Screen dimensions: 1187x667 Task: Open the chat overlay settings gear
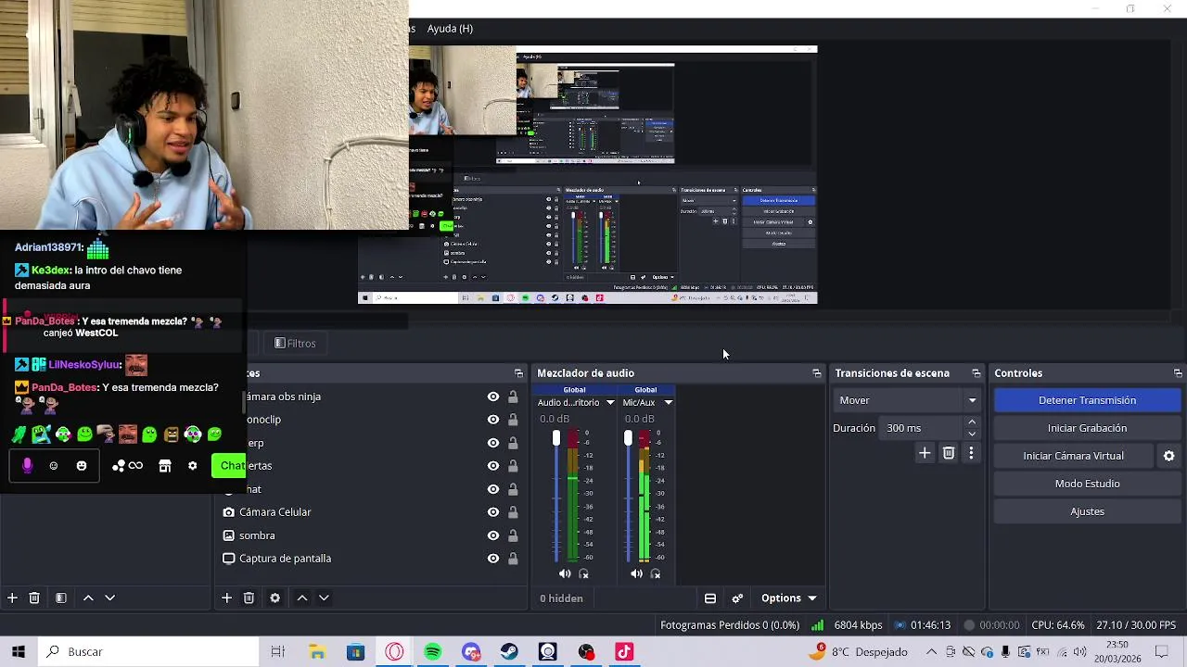193,466
